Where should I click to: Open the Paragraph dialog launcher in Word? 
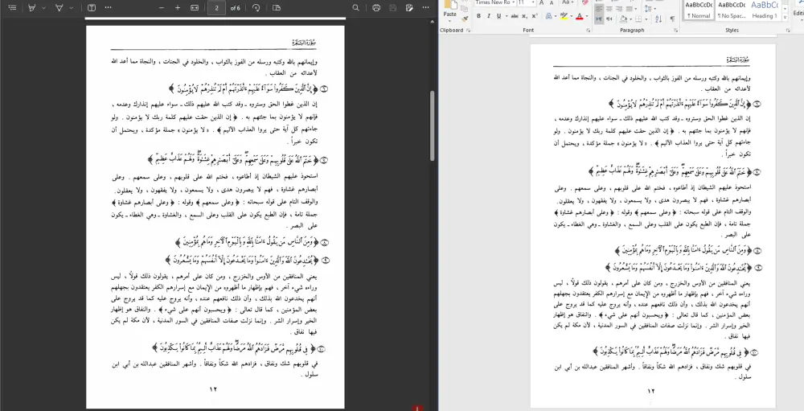(x=676, y=31)
